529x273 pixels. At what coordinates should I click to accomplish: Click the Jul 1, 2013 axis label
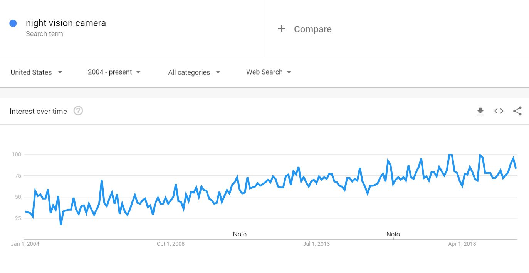tap(316, 244)
